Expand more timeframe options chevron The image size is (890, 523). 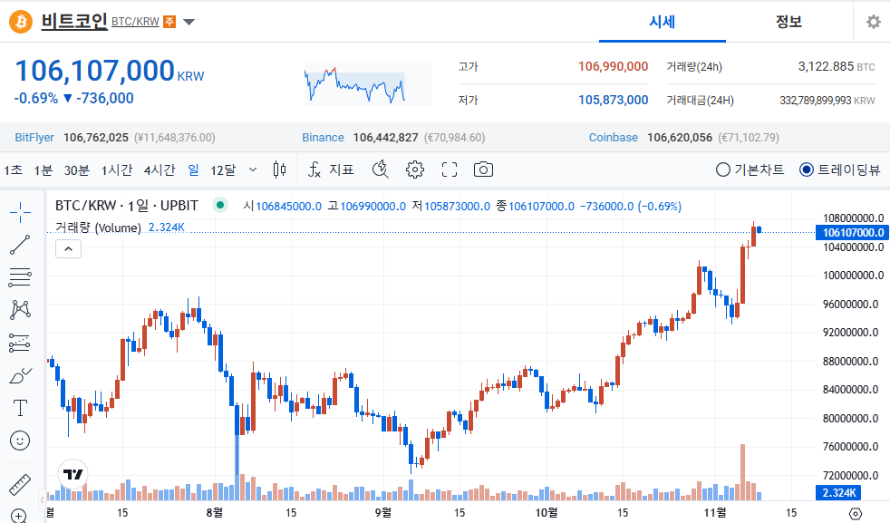253,169
